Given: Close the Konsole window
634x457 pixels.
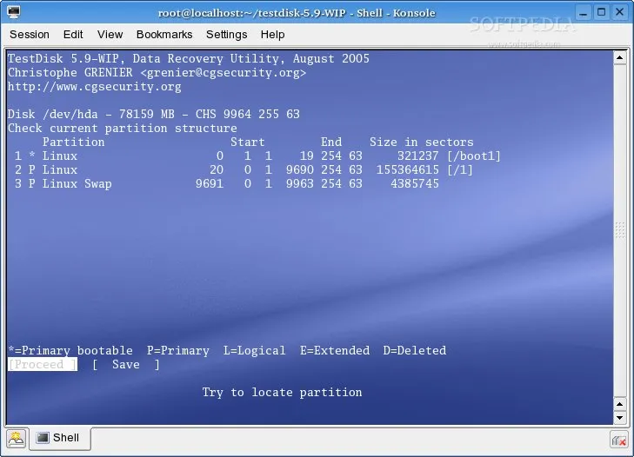Looking at the screenshot, I should pos(621,12).
